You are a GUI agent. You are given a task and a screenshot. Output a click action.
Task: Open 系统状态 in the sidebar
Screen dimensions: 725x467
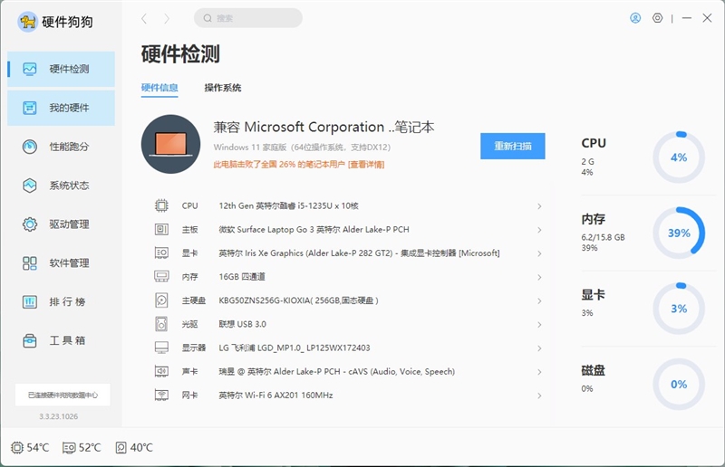click(x=61, y=186)
